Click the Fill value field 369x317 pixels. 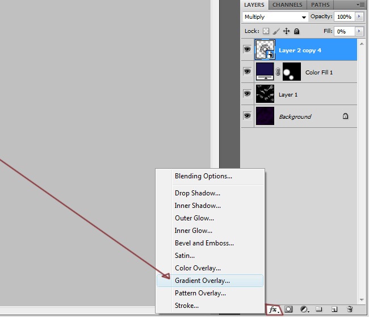click(344, 31)
